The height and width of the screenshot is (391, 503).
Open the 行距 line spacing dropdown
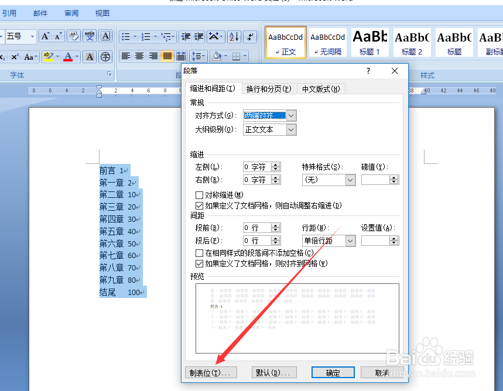pyautogui.click(x=350, y=241)
